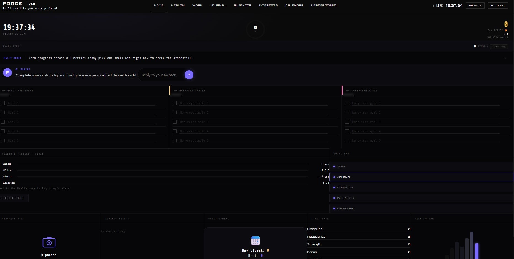514x259 pixels.
Task: Click the Water progress bar
Action: (163, 170)
